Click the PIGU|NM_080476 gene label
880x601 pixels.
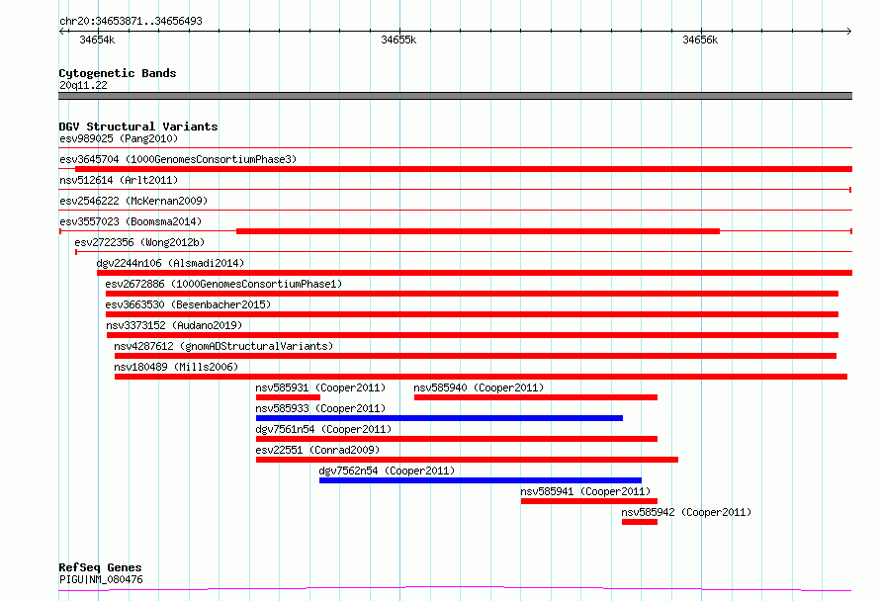pyautogui.click(x=101, y=579)
